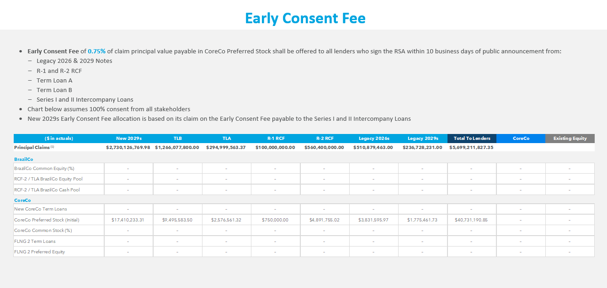Screen dimensions: 607x288
Task: Select the $5,699,211,827.35 total principal claims value
Action: [471, 148]
